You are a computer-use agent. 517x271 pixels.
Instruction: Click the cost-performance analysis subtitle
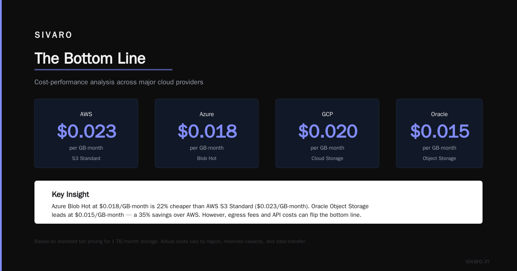click(x=119, y=82)
